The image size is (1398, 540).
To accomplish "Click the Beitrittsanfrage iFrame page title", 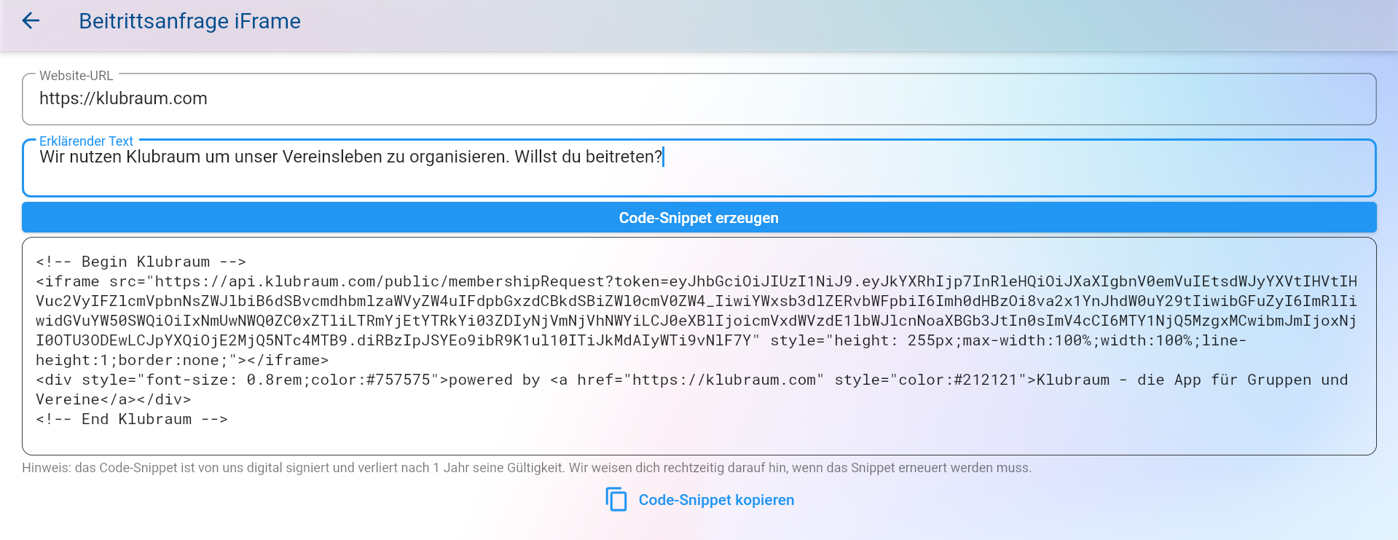I will click(189, 21).
